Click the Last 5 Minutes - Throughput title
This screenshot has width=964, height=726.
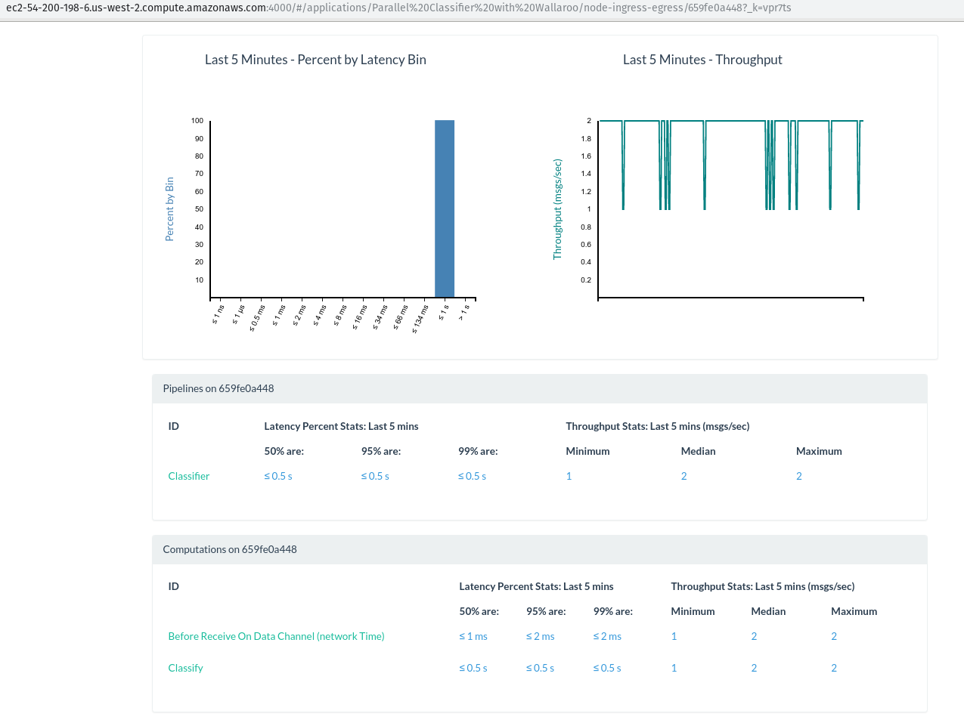702,60
